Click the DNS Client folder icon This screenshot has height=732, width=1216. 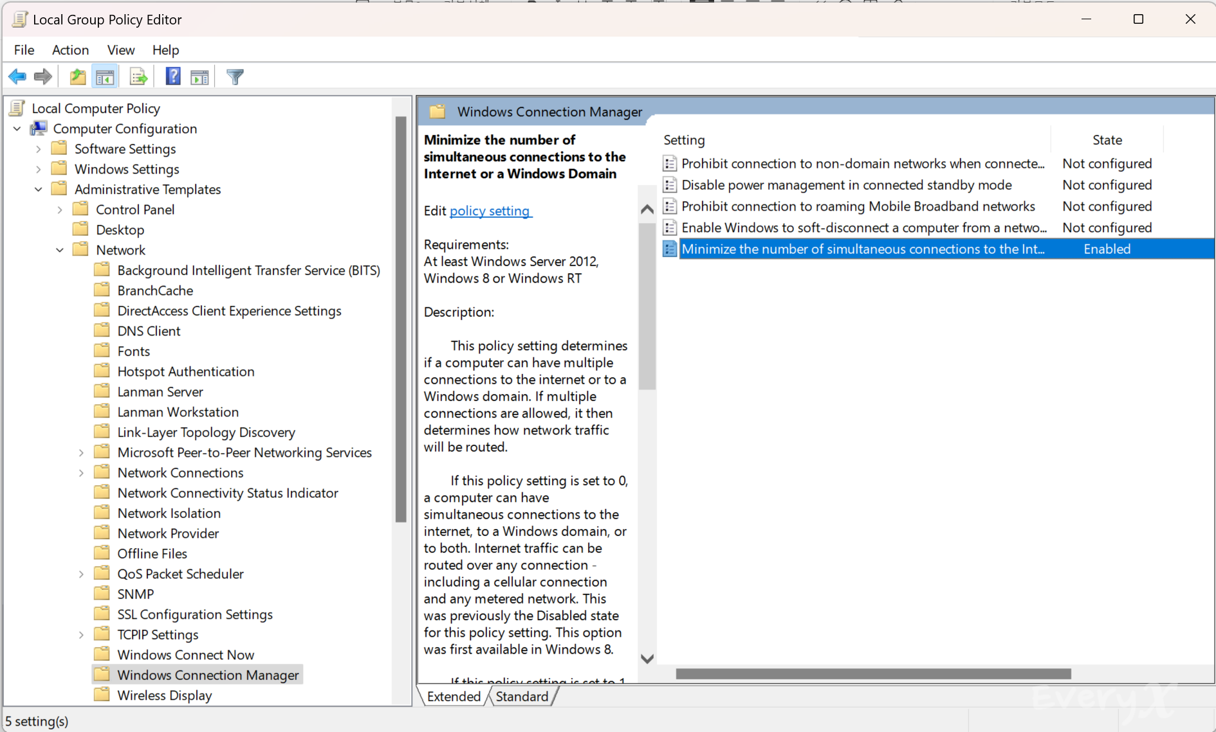102,330
